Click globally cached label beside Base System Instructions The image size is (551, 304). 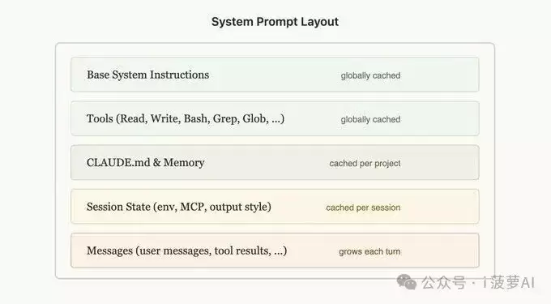[x=370, y=75]
